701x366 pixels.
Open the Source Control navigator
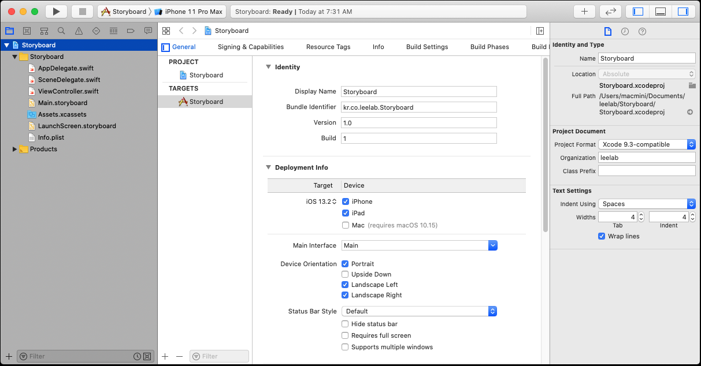[x=27, y=31]
